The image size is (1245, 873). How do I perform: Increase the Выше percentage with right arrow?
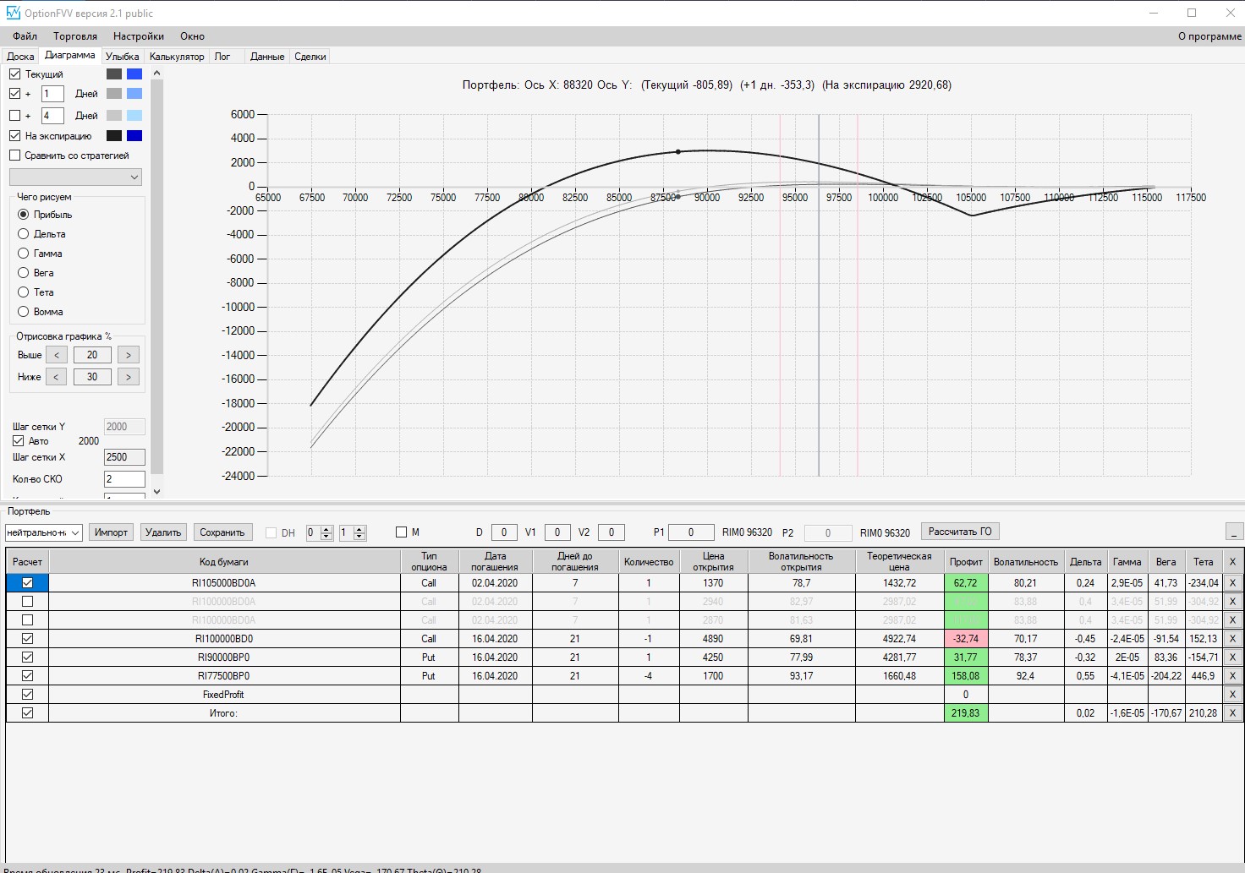(129, 355)
